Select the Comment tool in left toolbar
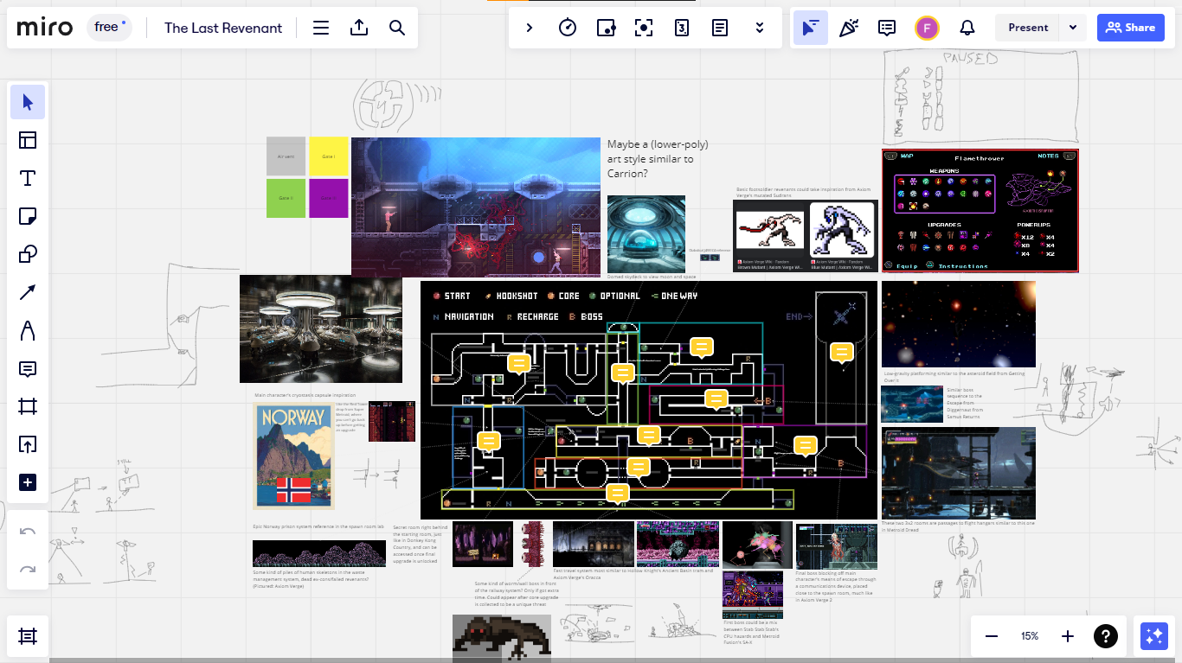This screenshot has height=663, width=1182. tap(28, 369)
